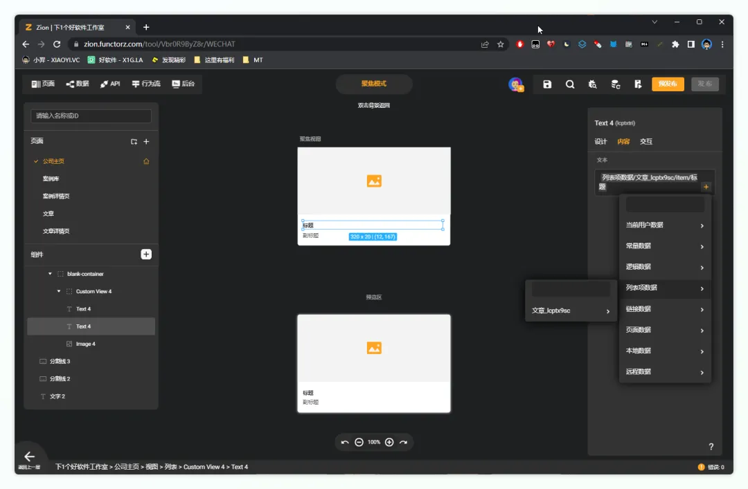Image resolution: width=748 pixels, height=489 pixels.
Task: Open the help question mark icon
Action: 711,447
